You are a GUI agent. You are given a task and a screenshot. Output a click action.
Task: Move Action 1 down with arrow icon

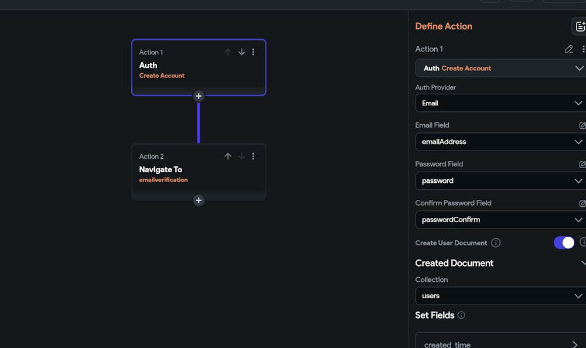pyautogui.click(x=241, y=52)
